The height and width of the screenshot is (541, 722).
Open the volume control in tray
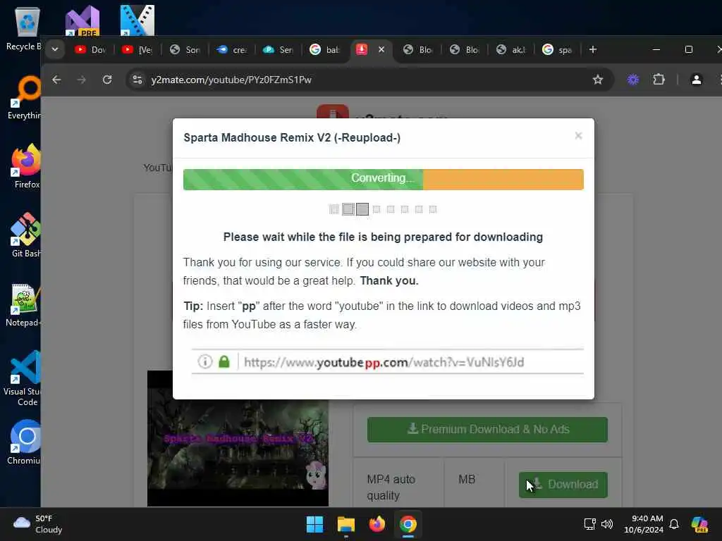(607, 524)
